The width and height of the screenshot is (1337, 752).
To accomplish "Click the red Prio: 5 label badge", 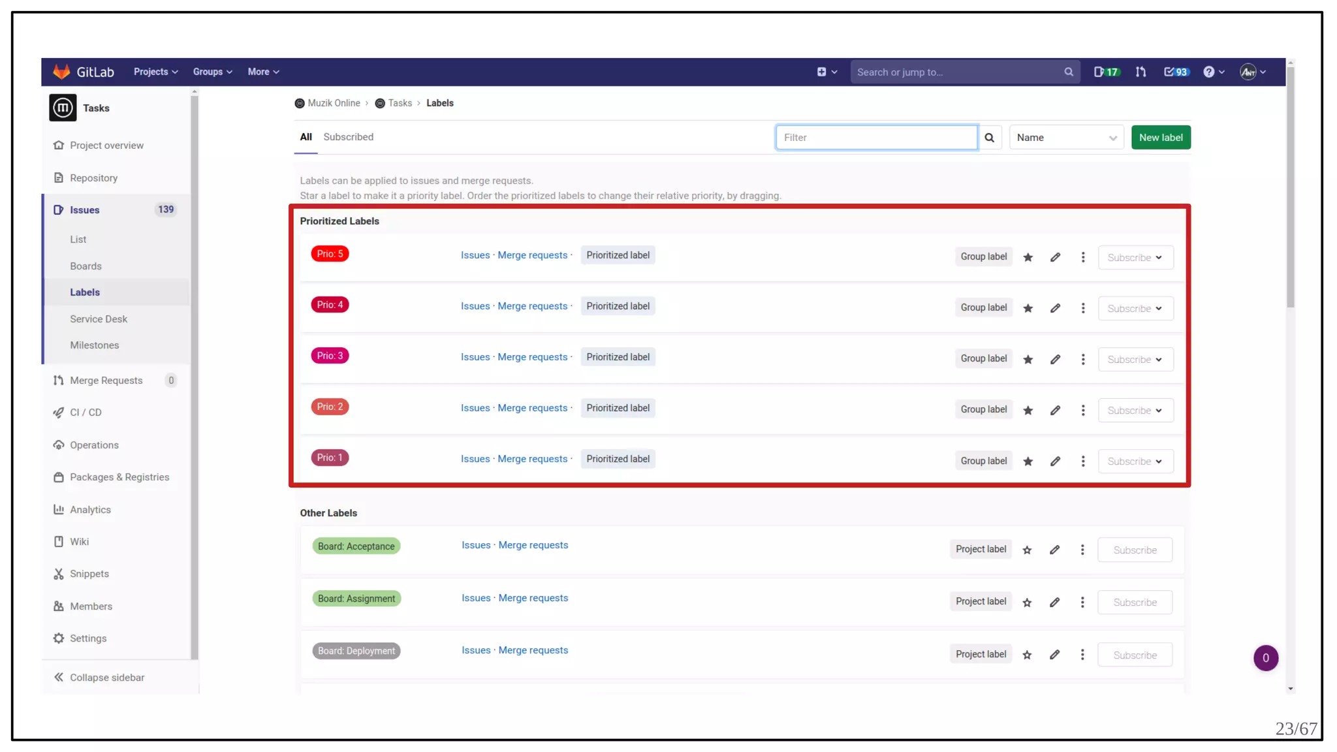I will pyautogui.click(x=330, y=254).
